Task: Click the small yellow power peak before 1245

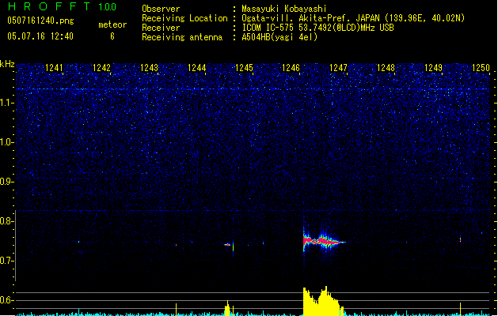Action: tap(227, 308)
